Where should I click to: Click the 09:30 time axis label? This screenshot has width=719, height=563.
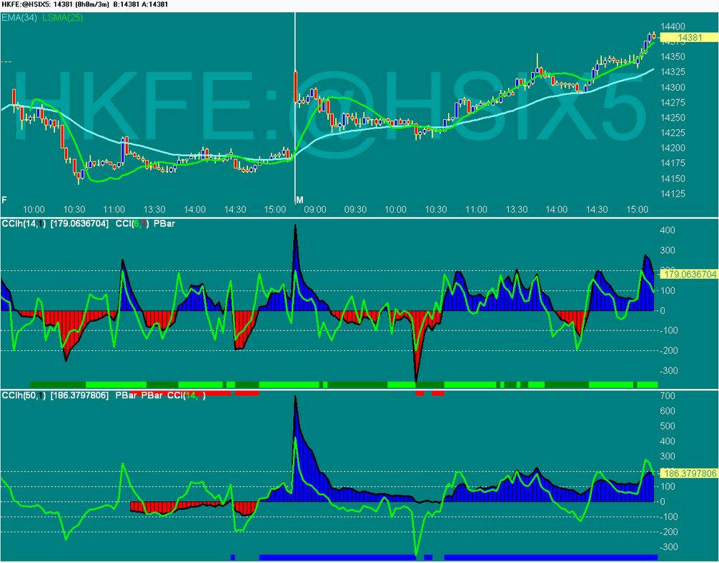355,210
